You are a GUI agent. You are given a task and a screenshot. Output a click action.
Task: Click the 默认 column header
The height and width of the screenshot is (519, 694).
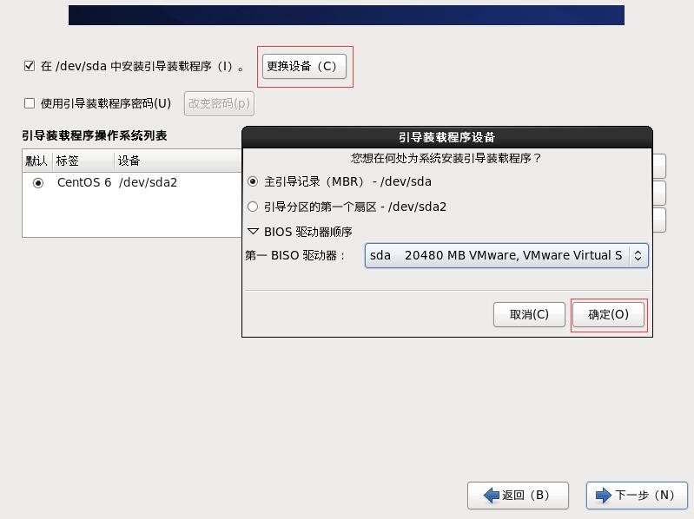tap(36, 161)
